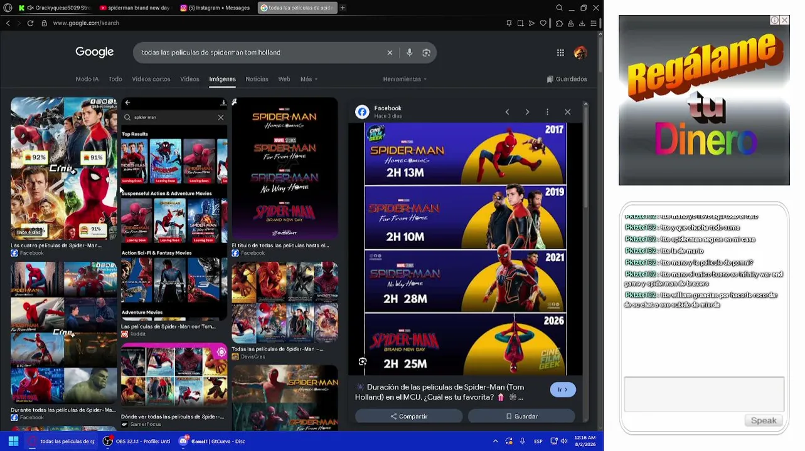Show the next image in the preview panel

tap(527, 112)
